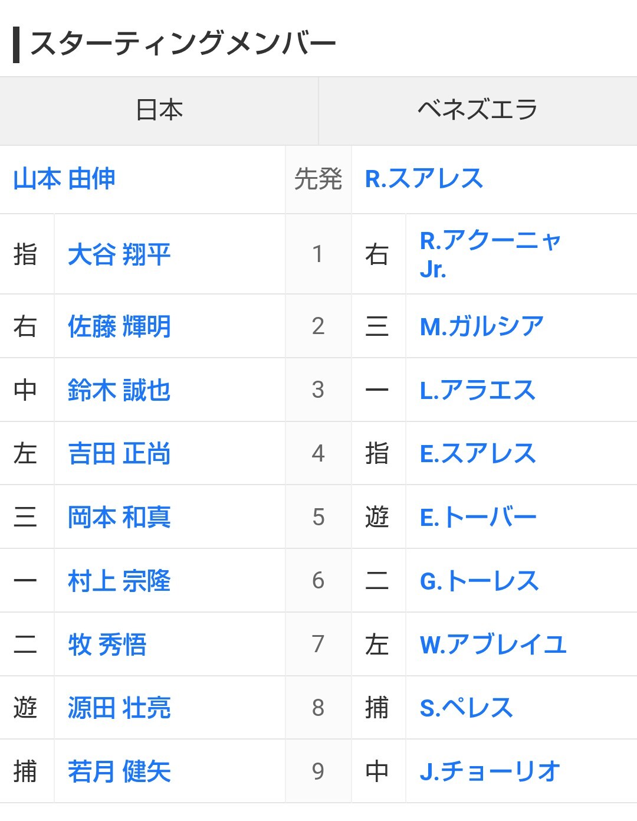Viewport: 637px width, 821px height.
Task: Select W.アブレイユ player link
Action: (x=493, y=645)
